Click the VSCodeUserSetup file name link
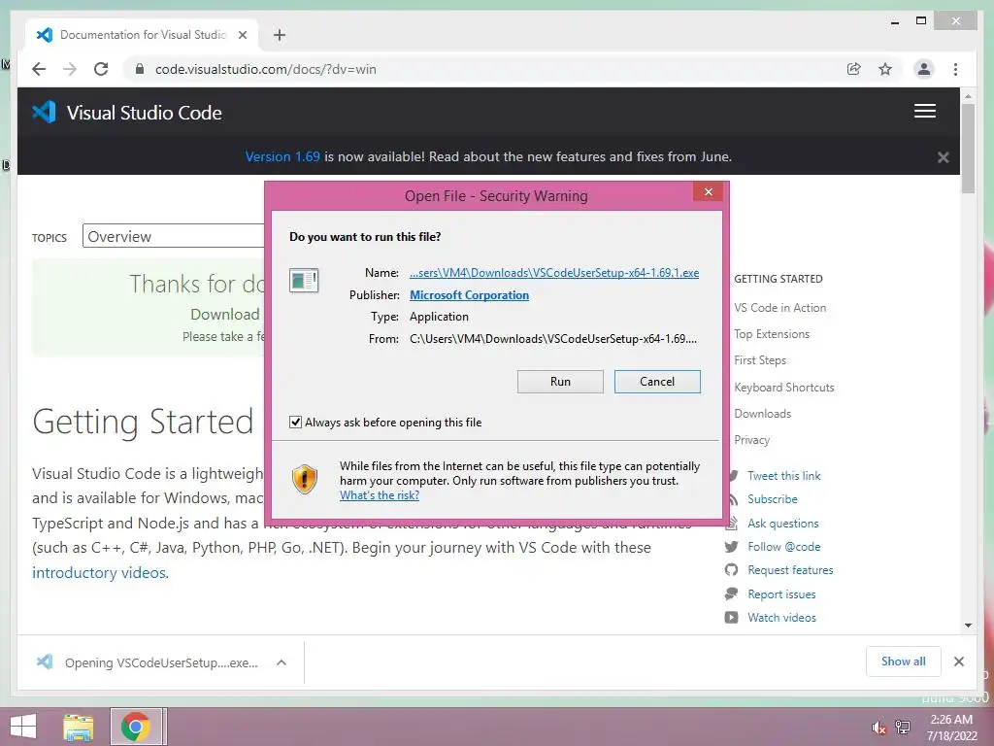The image size is (994, 746). coord(554,273)
